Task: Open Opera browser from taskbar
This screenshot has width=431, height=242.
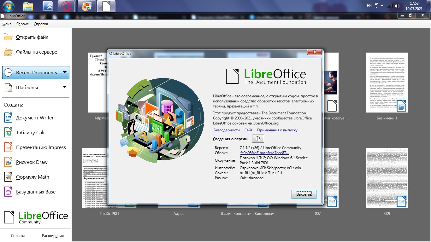Action: (x=66, y=6)
